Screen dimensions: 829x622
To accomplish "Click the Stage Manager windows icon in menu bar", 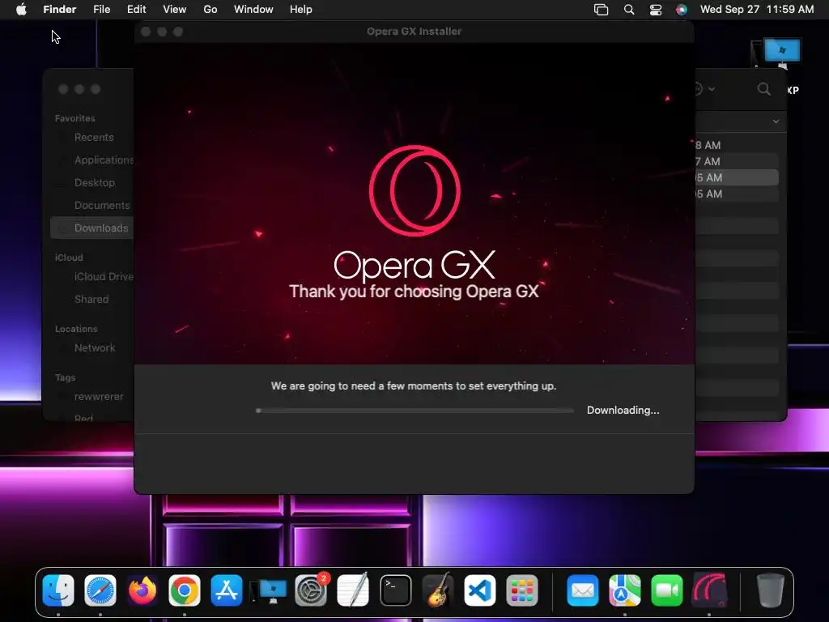I will click(x=602, y=10).
